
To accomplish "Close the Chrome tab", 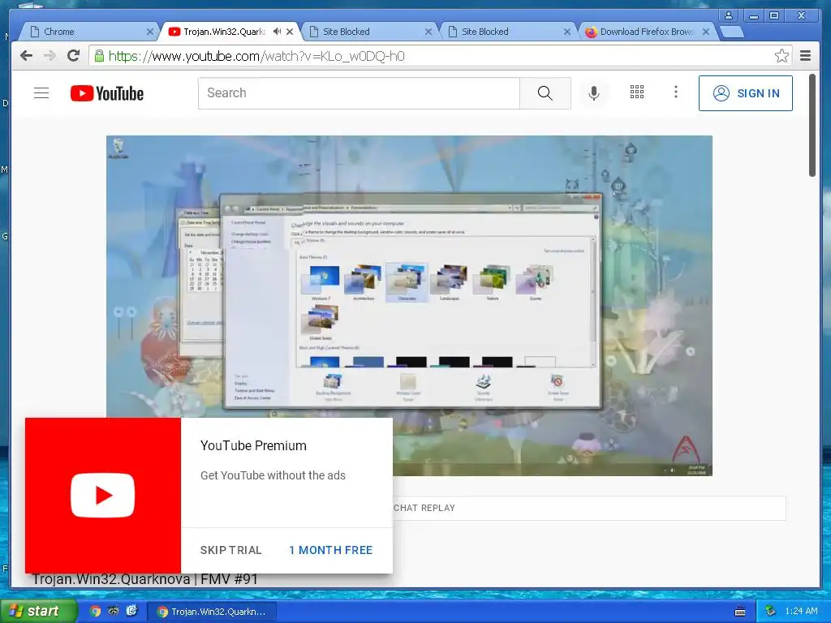I will point(150,32).
